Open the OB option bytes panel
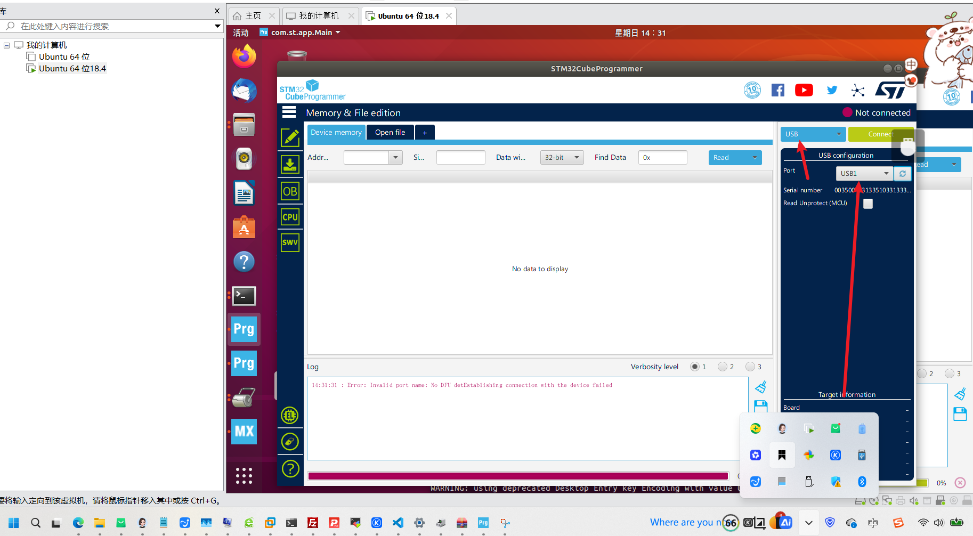Viewport: 973px width, 536px height. pyautogui.click(x=290, y=191)
